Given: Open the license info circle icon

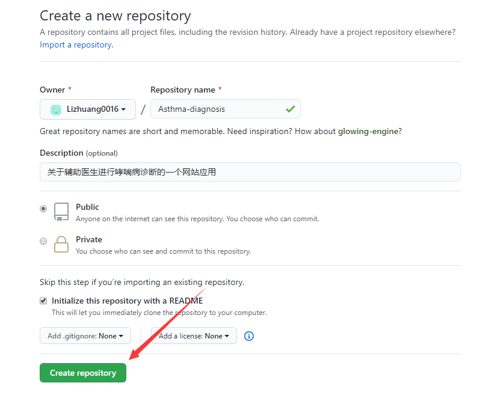Looking at the screenshot, I should 249,336.
